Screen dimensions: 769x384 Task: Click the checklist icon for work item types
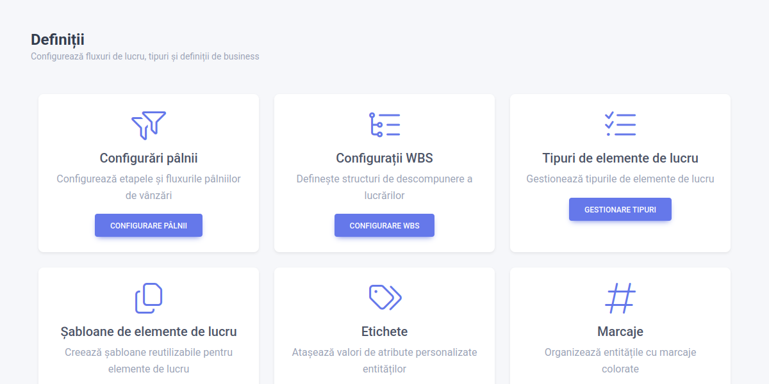[x=620, y=124]
